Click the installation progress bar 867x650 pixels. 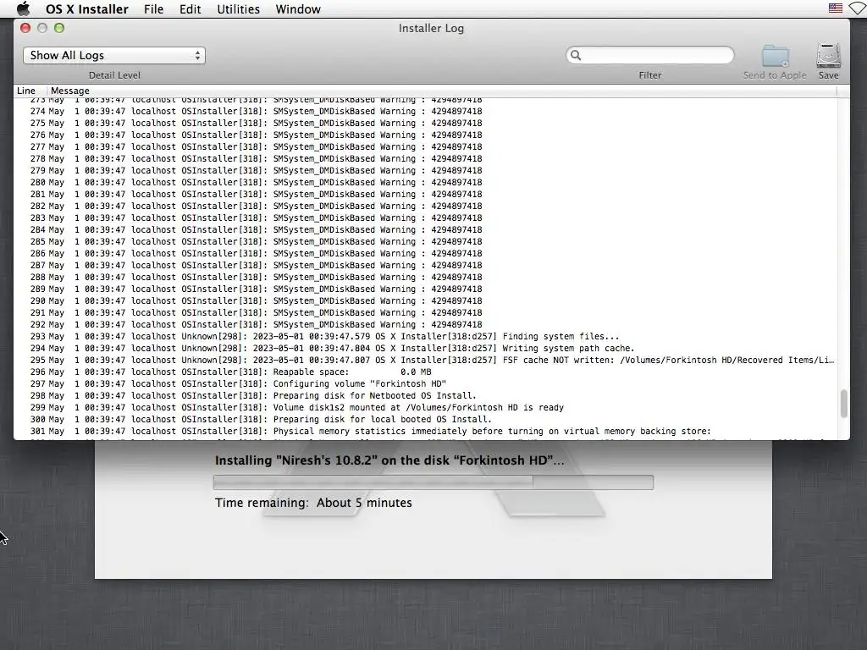point(433,482)
